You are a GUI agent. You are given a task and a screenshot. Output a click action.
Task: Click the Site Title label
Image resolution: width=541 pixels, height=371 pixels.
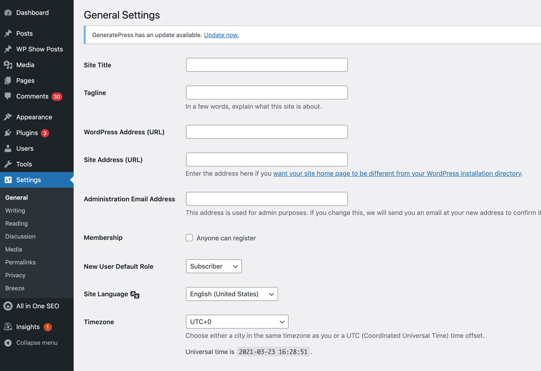tap(97, 65)
